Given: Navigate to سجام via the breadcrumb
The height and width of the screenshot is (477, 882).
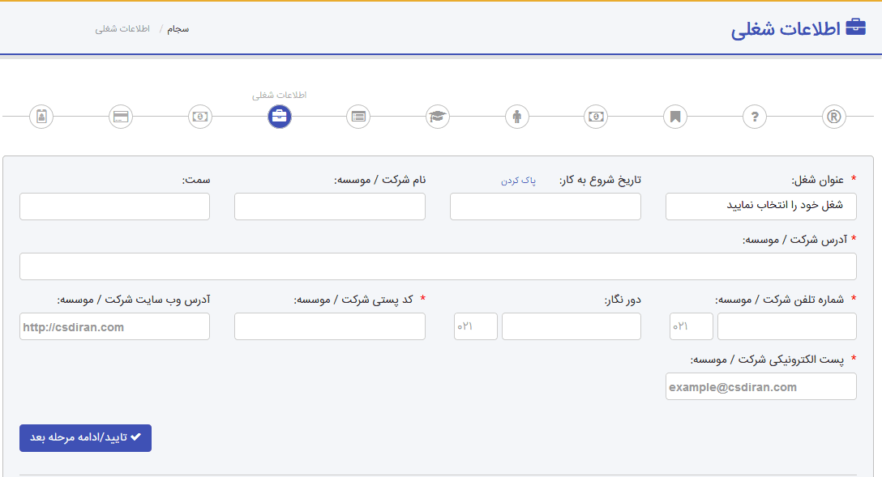Looking at the screenshot, I should tap(178, 28).
